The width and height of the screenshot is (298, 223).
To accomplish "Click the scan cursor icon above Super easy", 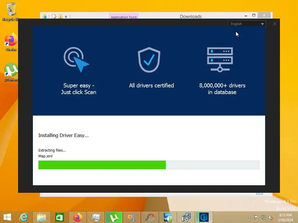I will [76, 60].
